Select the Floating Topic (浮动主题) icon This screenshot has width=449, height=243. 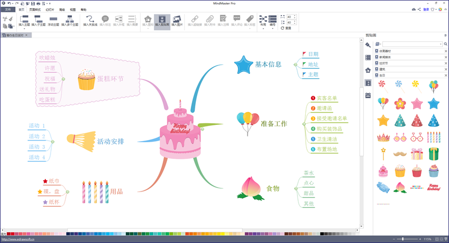54,20
